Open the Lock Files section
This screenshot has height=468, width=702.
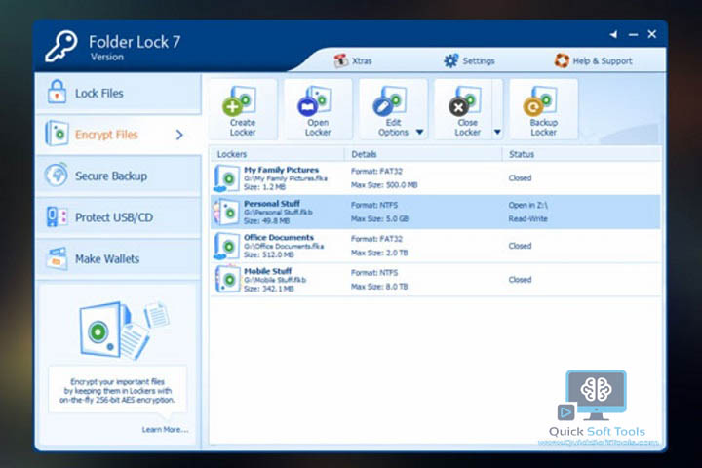118,93
